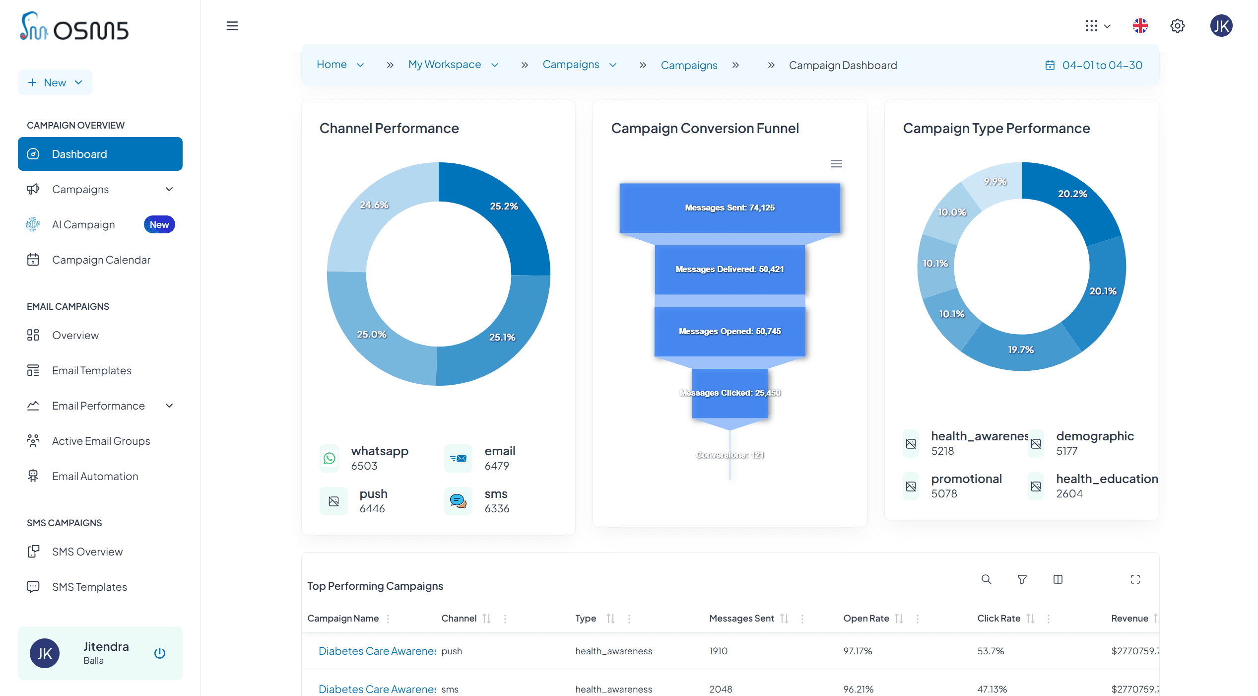
Task: Open the filter funnel icon in campaigns table
Action: [1022, 579]
